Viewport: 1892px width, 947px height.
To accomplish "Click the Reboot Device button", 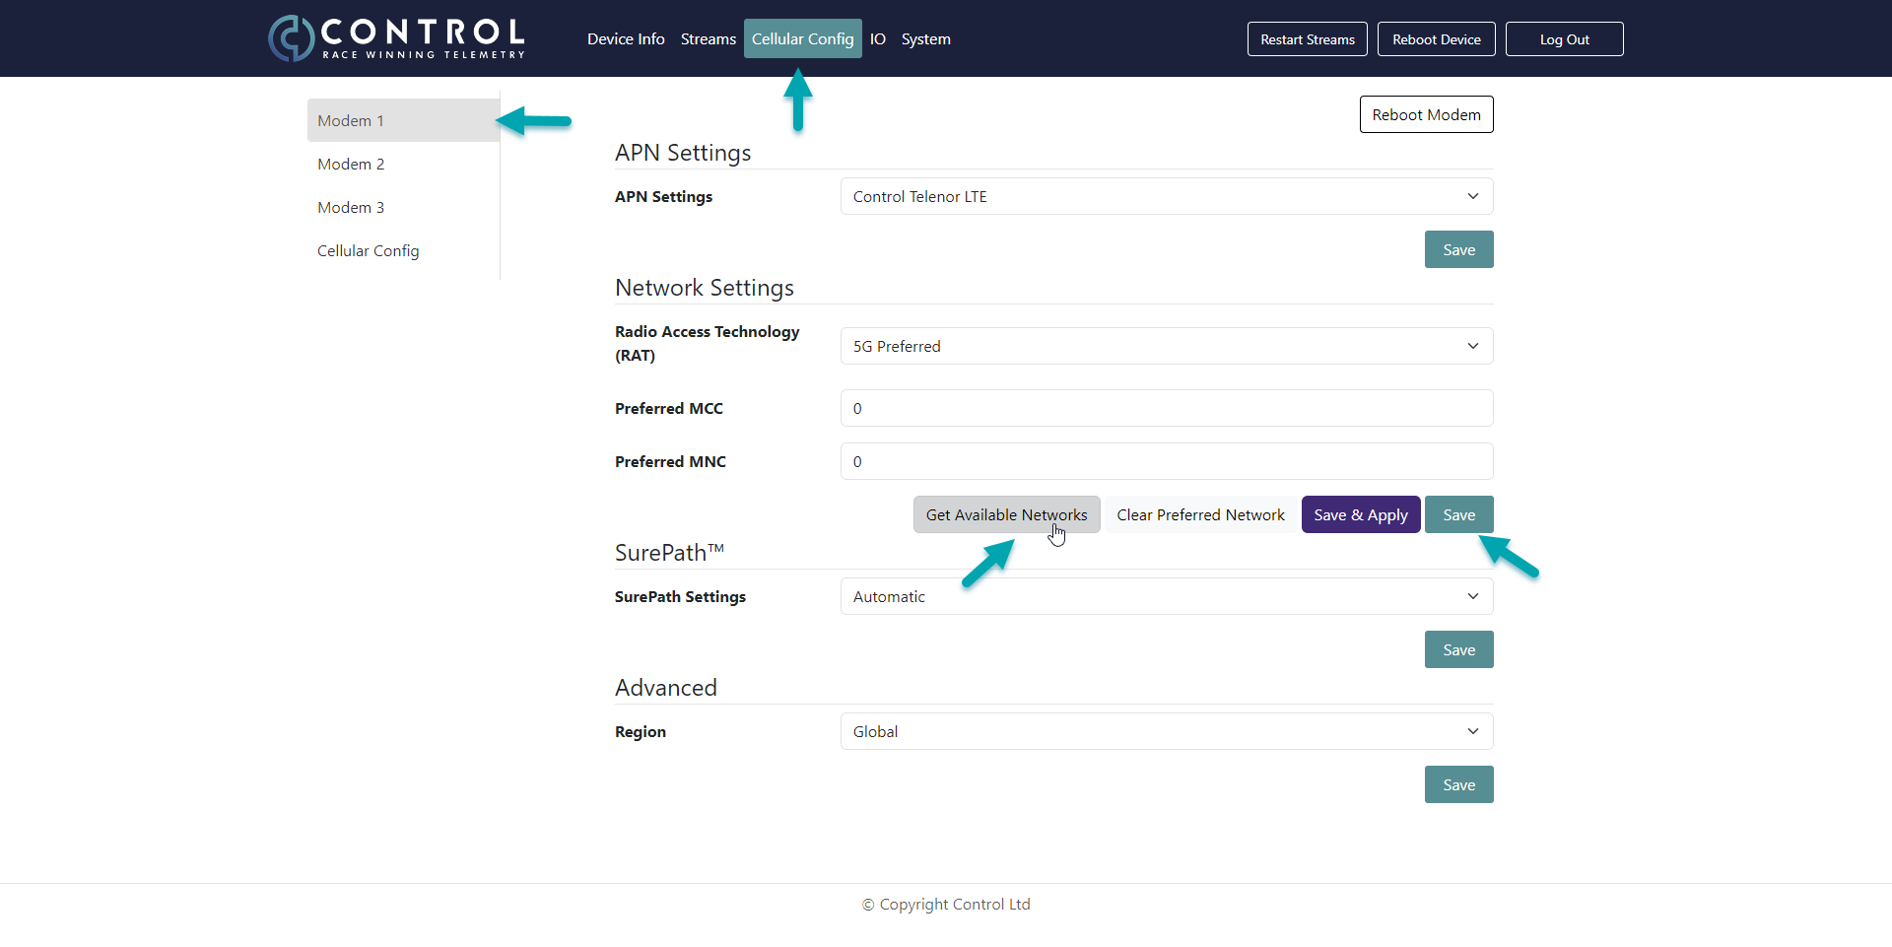I will coord(1436,39).
